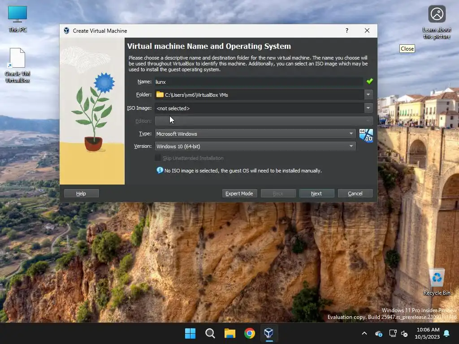Click the 'Virtual machine Name and Operating System' heading

pyautogui.click(x=209, y=46)
